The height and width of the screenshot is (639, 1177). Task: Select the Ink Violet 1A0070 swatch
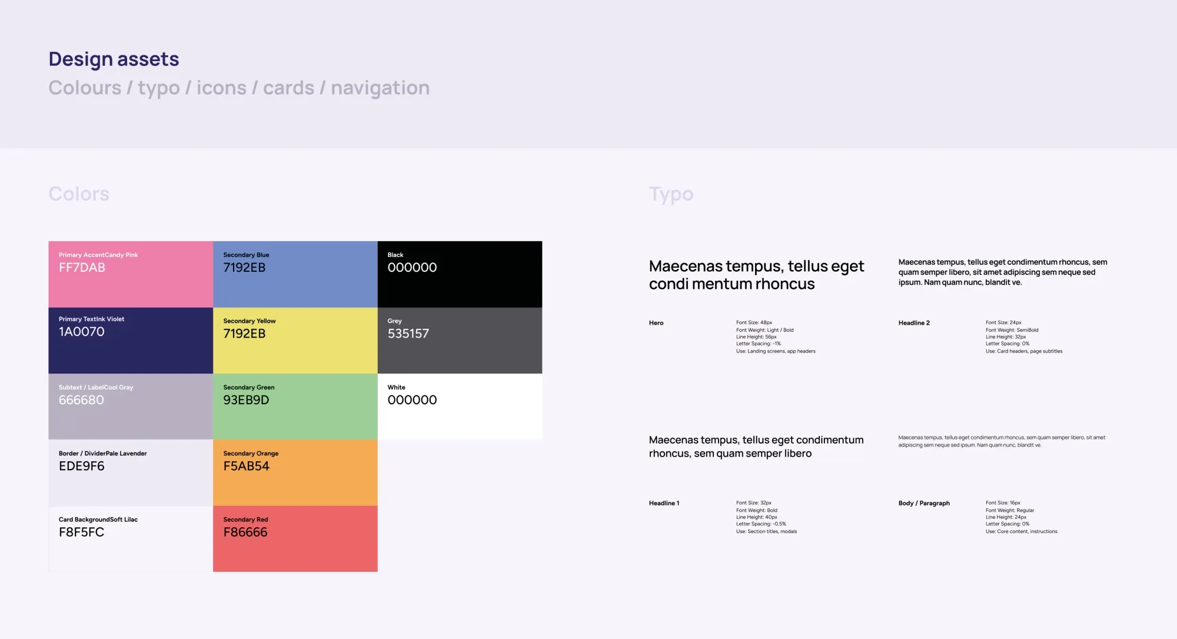coord(130,340)
